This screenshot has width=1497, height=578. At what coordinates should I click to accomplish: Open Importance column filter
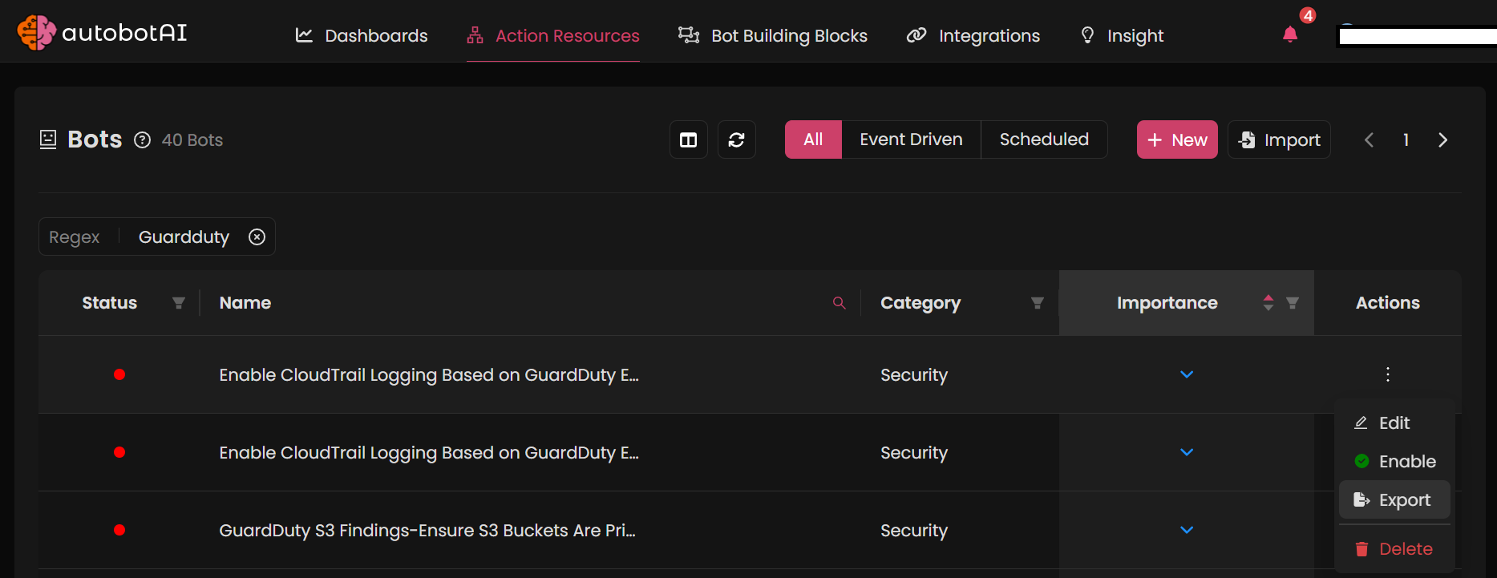coord(1293,303)
